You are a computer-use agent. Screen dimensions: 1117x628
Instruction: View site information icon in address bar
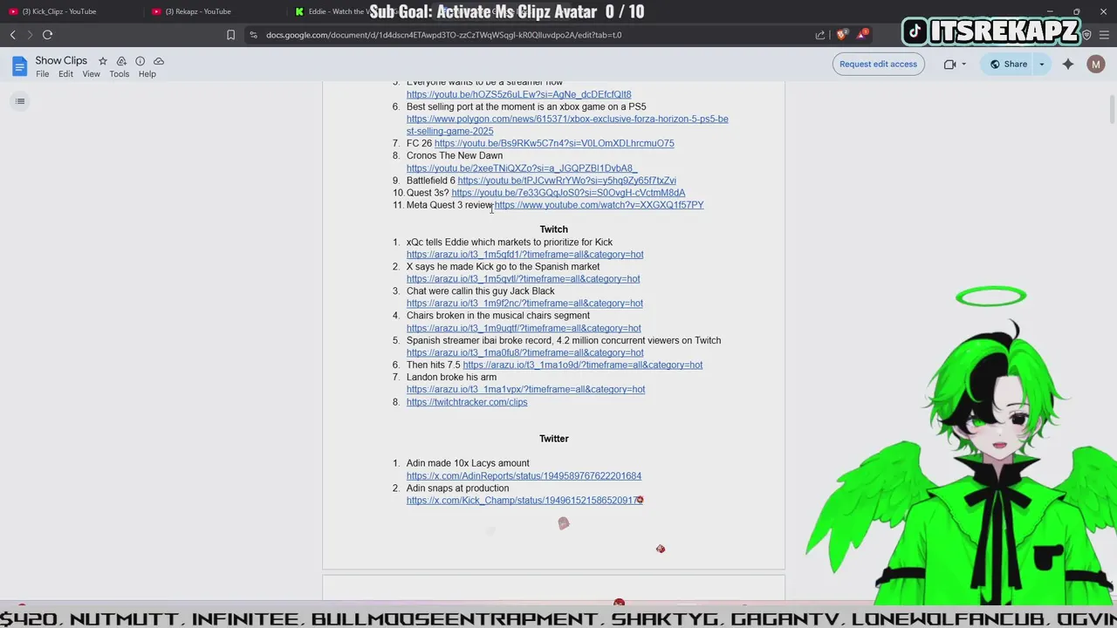(x=253, y=35)
